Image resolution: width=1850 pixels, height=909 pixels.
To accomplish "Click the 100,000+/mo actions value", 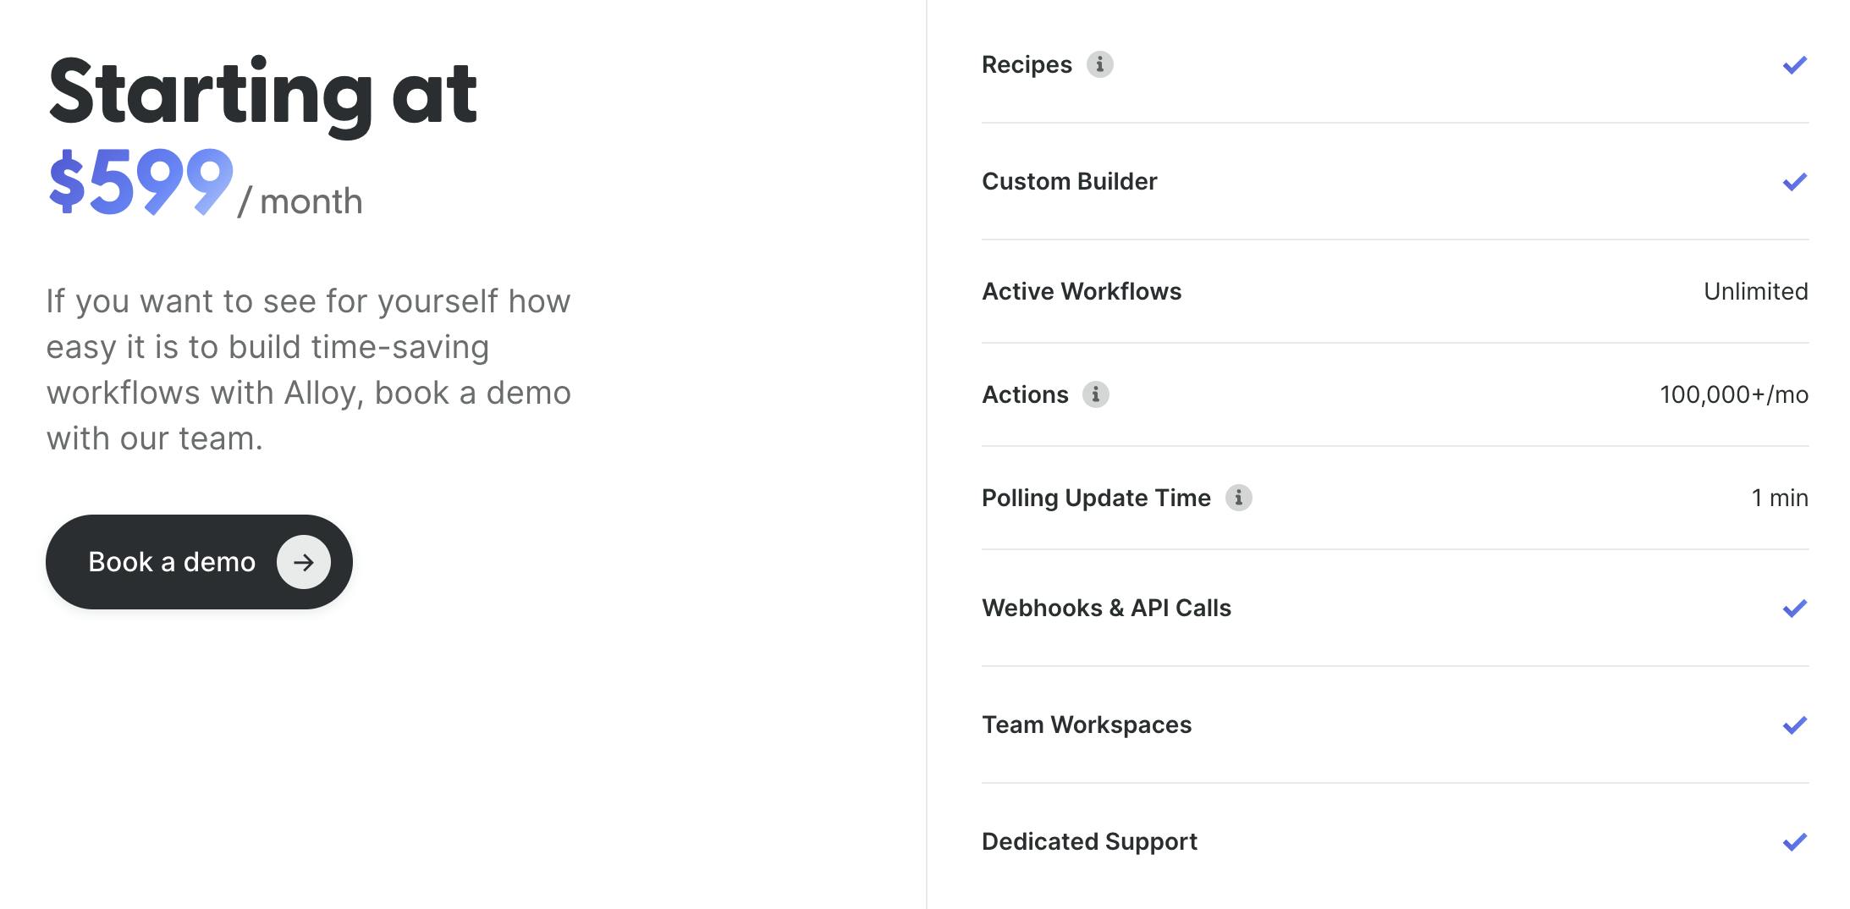I will pos(1733,395).
